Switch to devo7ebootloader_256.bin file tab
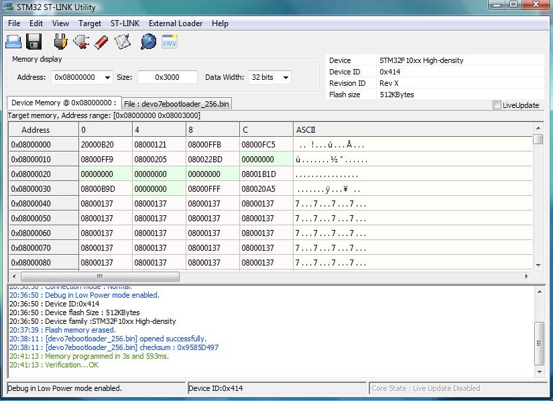The width and height of the screenshot is (553, 401). click(176, 104)
